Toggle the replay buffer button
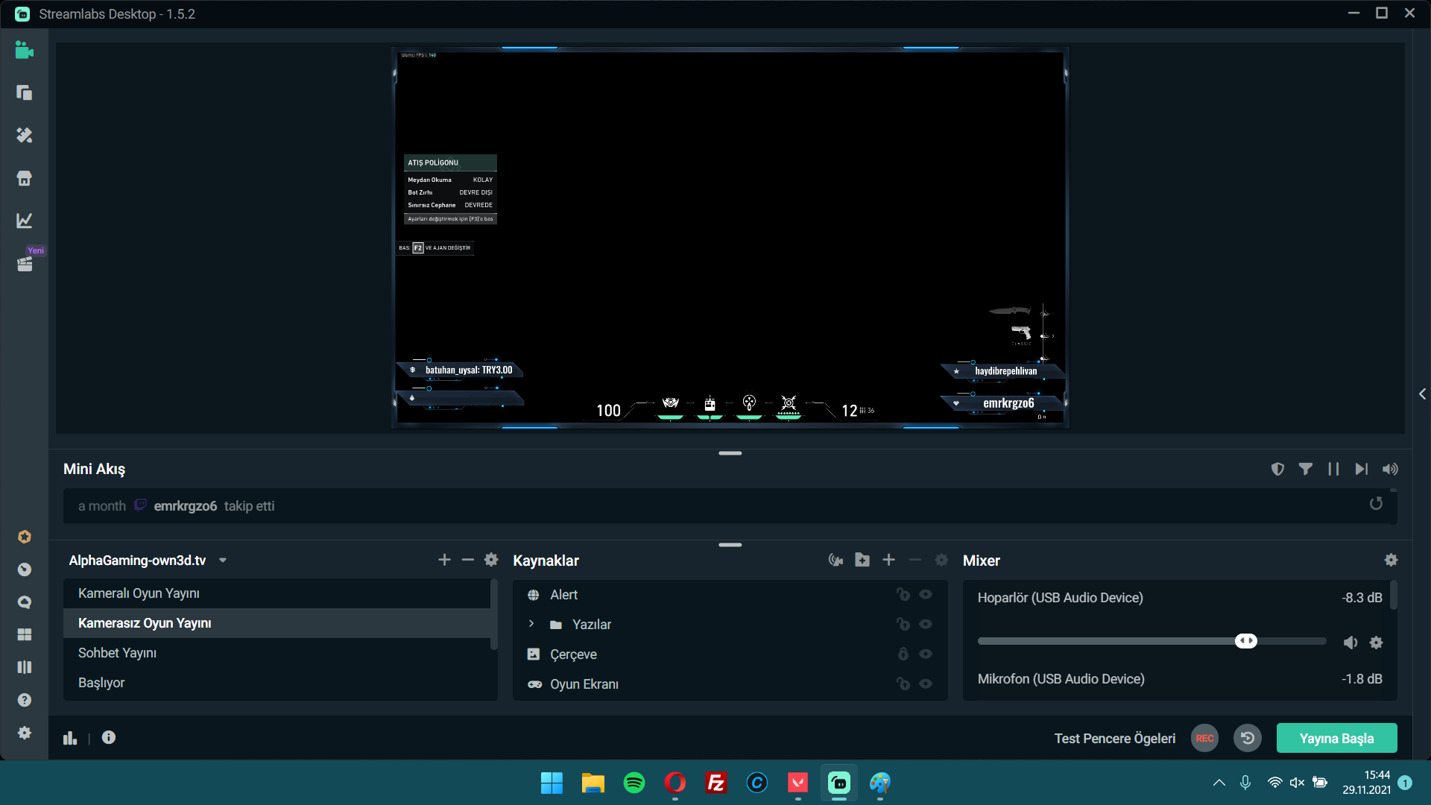Screen dimensions: 1431x805 (1248, 738)
